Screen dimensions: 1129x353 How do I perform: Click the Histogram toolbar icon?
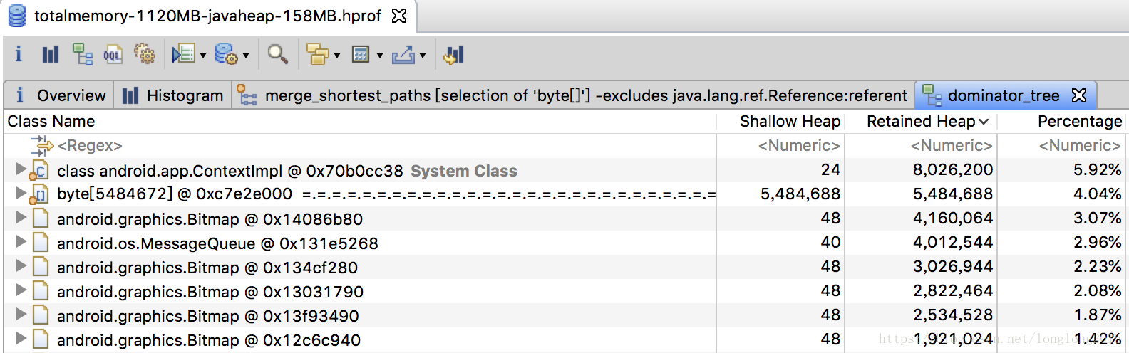(50, 54)
